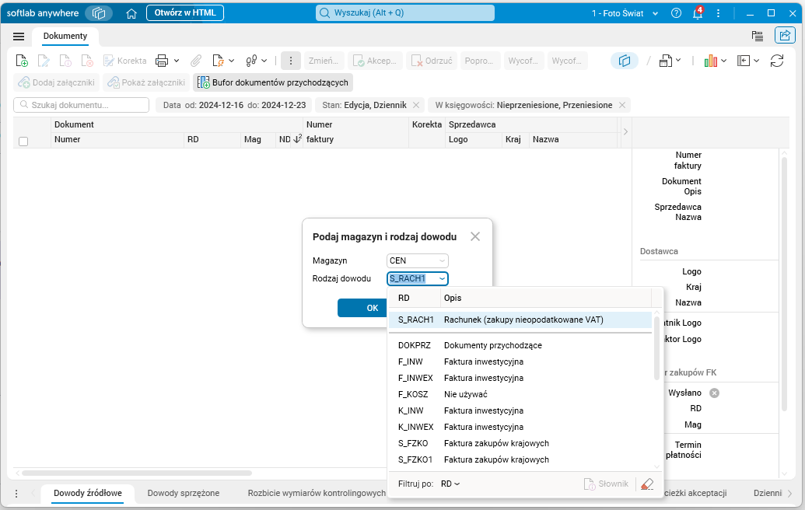The width and height of the screenshot is (805, 510).
Task: Switch to the Dokumenty tab
Action: (x=65, y=36)
